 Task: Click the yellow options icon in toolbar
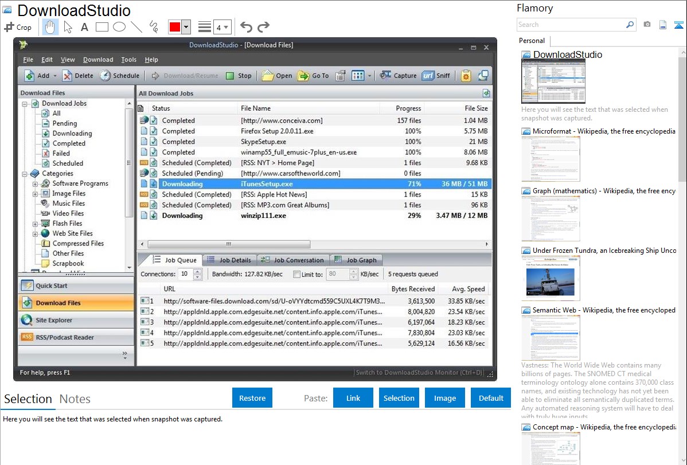466,75
